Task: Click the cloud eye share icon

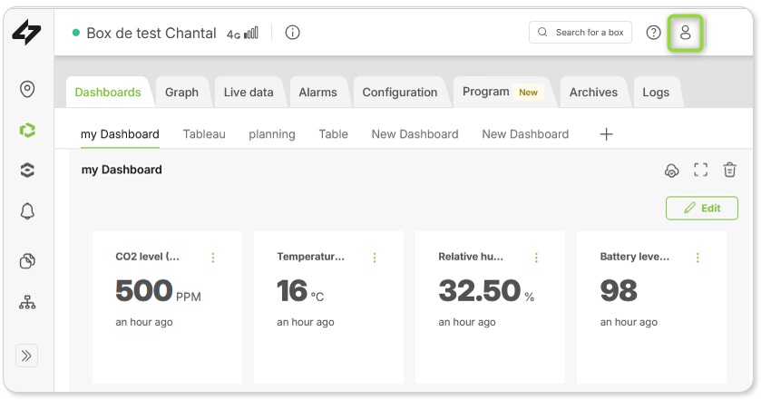Action: pyautogui.click(x=672, y=171)
